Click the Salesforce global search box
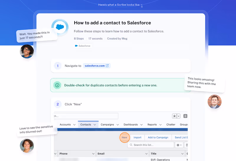Viewport: 236px width, 161px height. (86, 116)
